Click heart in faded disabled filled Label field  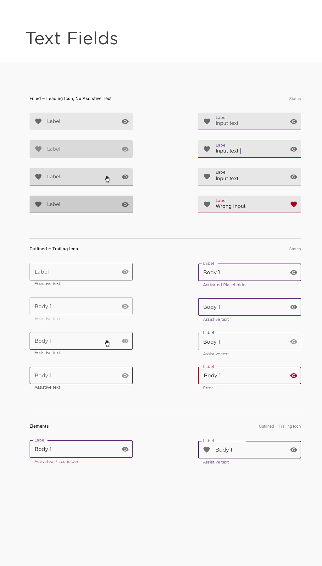click(38, 149)
